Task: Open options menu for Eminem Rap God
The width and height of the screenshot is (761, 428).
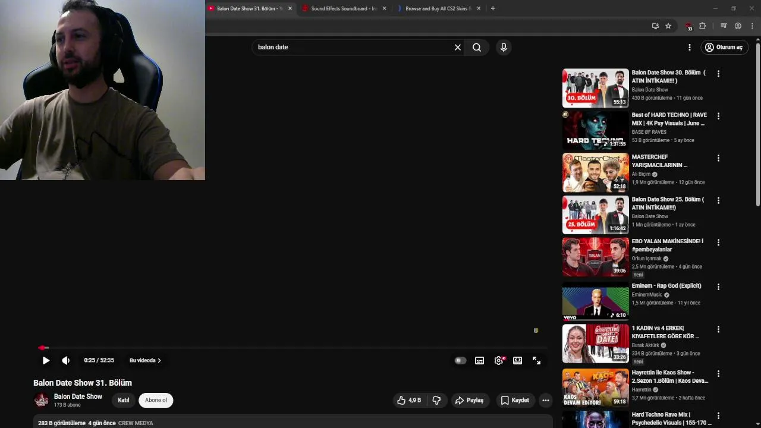Action: 718,287
